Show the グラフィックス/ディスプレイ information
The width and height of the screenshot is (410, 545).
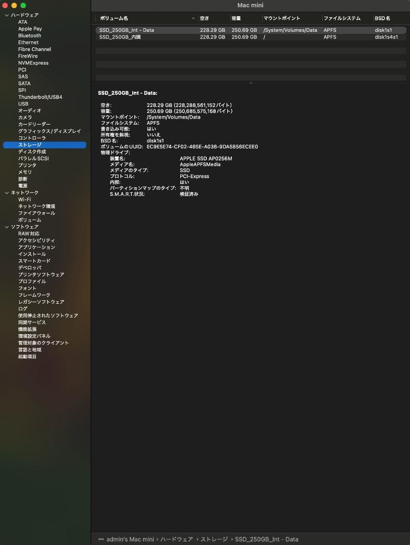coord(49,131)
